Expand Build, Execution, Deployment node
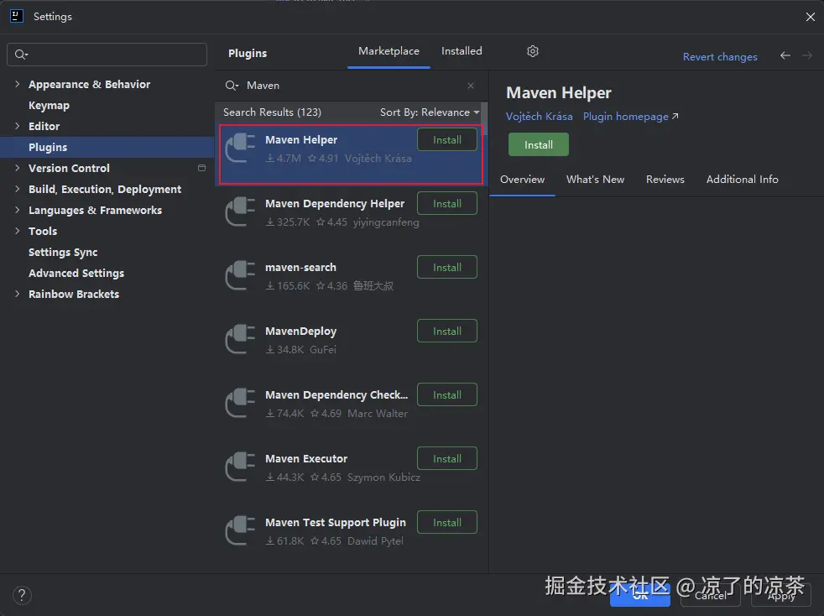 point(18,189)
